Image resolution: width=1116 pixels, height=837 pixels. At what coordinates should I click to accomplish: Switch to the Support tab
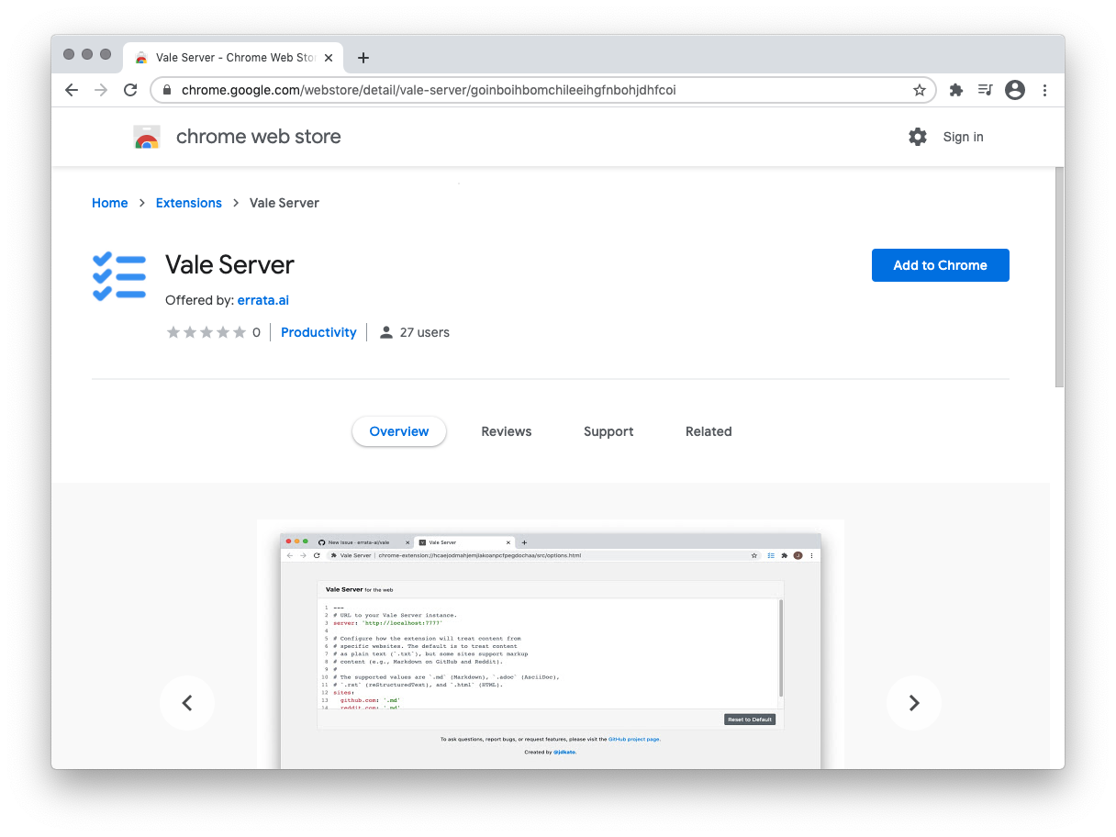point(608,431)
